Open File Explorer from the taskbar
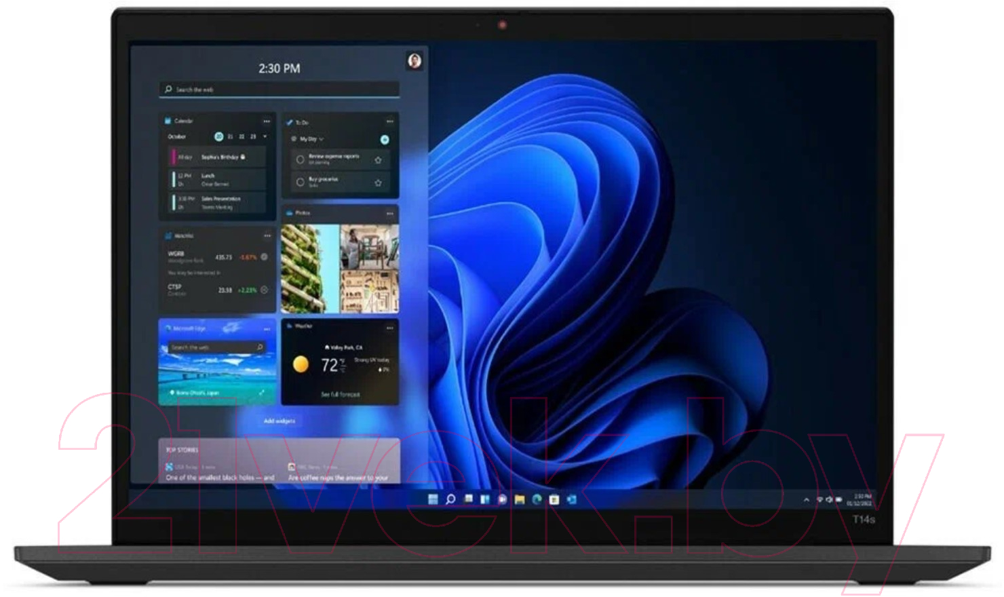The height and width of the screenshot is (597, 1004). pyautogui.click(x=520, y=499)
